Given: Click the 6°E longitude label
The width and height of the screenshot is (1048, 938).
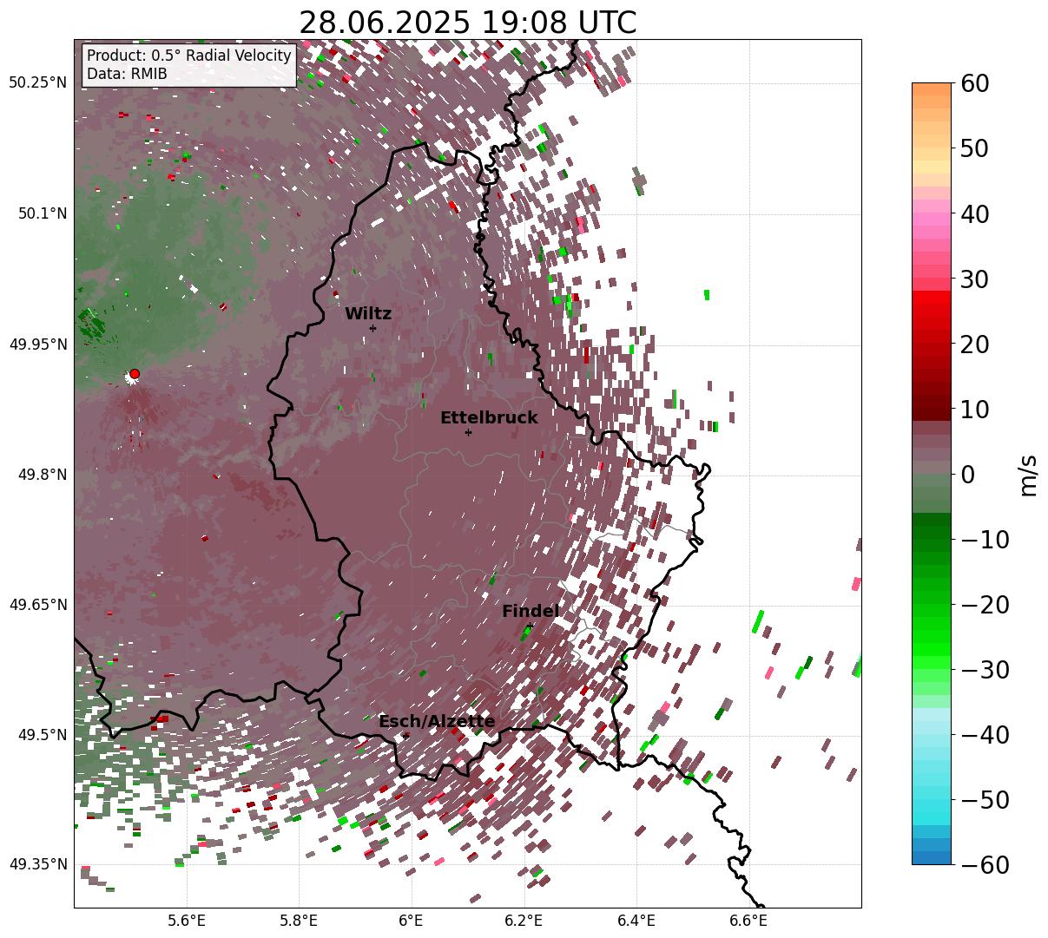Looking at the screenshot, I should (x=411, y=921).
